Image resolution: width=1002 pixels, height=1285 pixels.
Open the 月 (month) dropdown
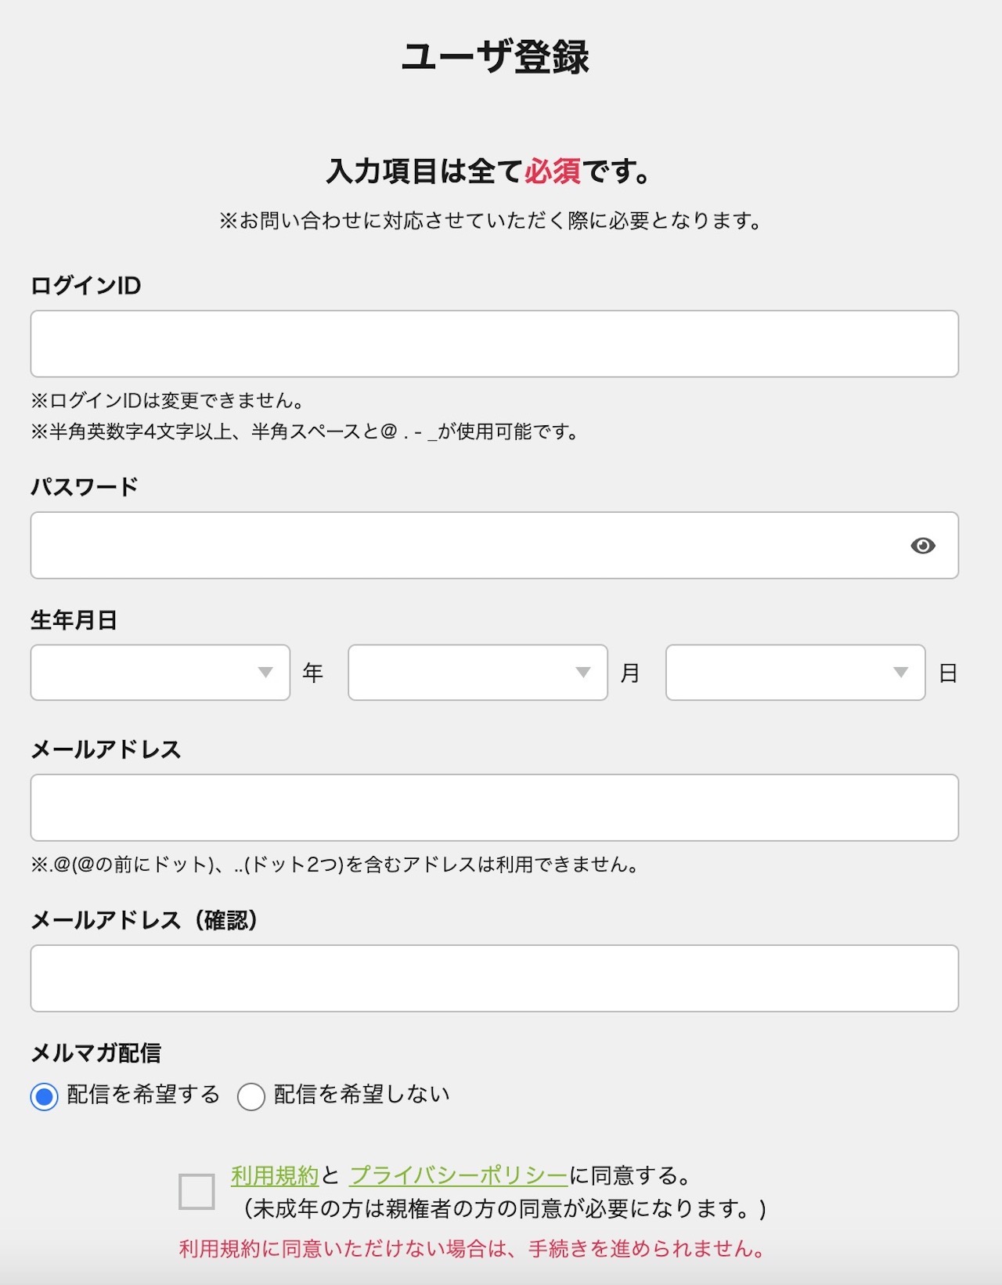pos(477,672)
